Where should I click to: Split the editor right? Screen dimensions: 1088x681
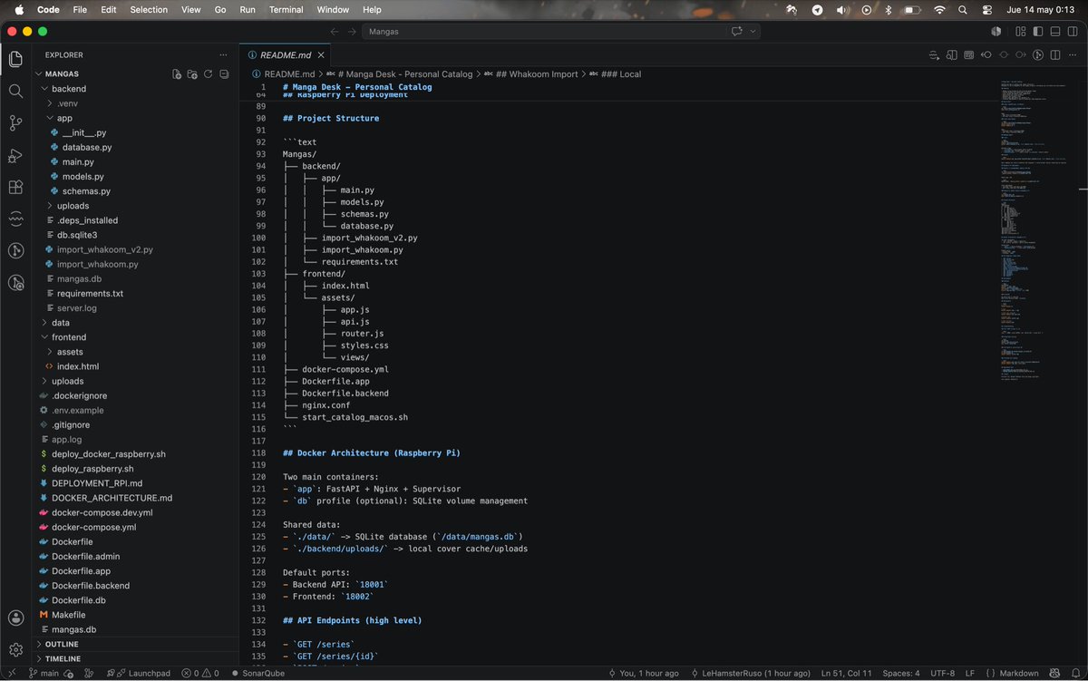pos(1055,54)
